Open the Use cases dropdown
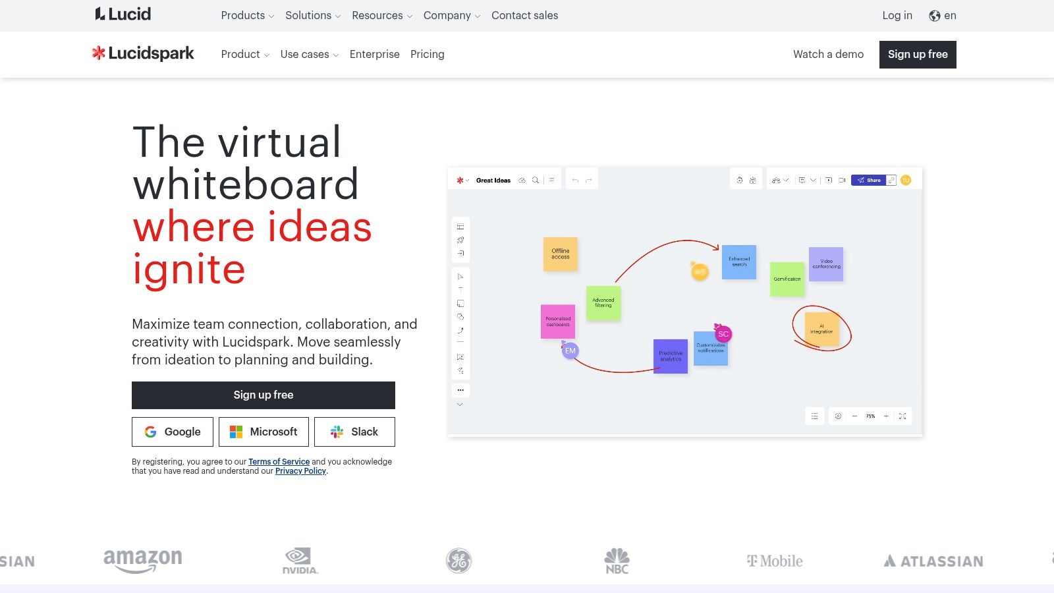This screenshot has width=1054, height=593. click(309, 54)
